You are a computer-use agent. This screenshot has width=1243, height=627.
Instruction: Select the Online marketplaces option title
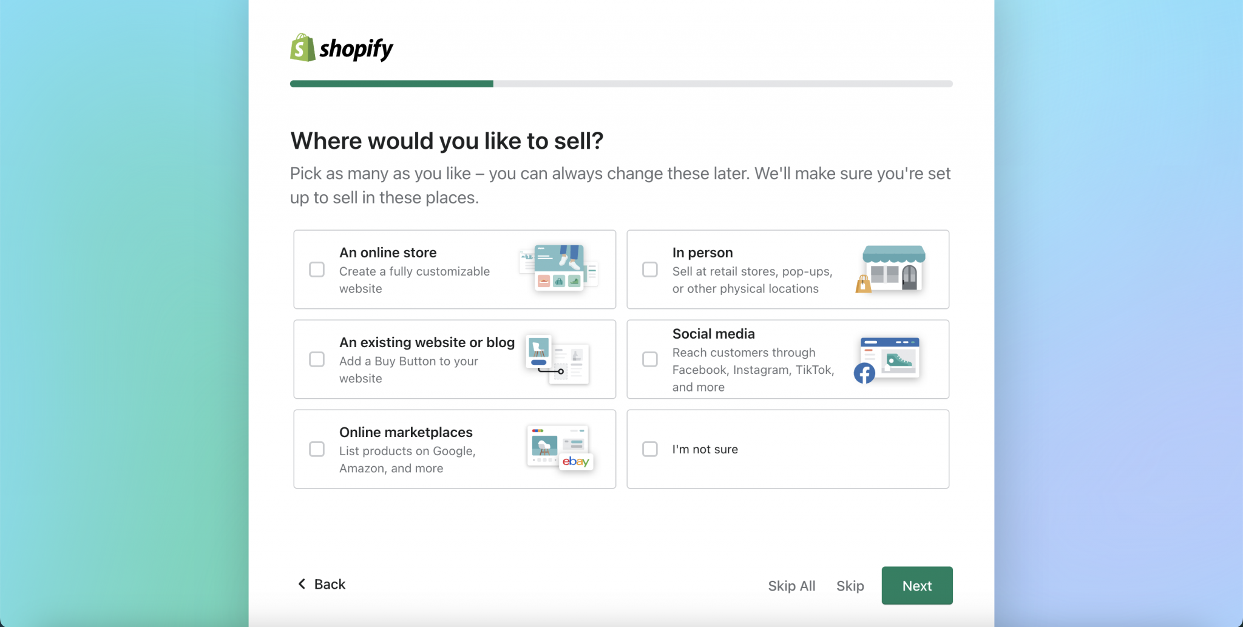point(405,432)
